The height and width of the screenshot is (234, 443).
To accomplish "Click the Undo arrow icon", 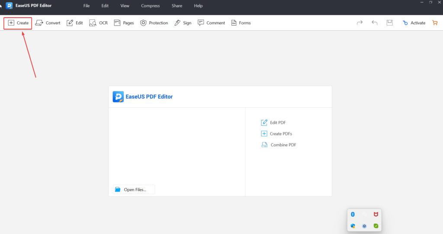I will 375,22.
